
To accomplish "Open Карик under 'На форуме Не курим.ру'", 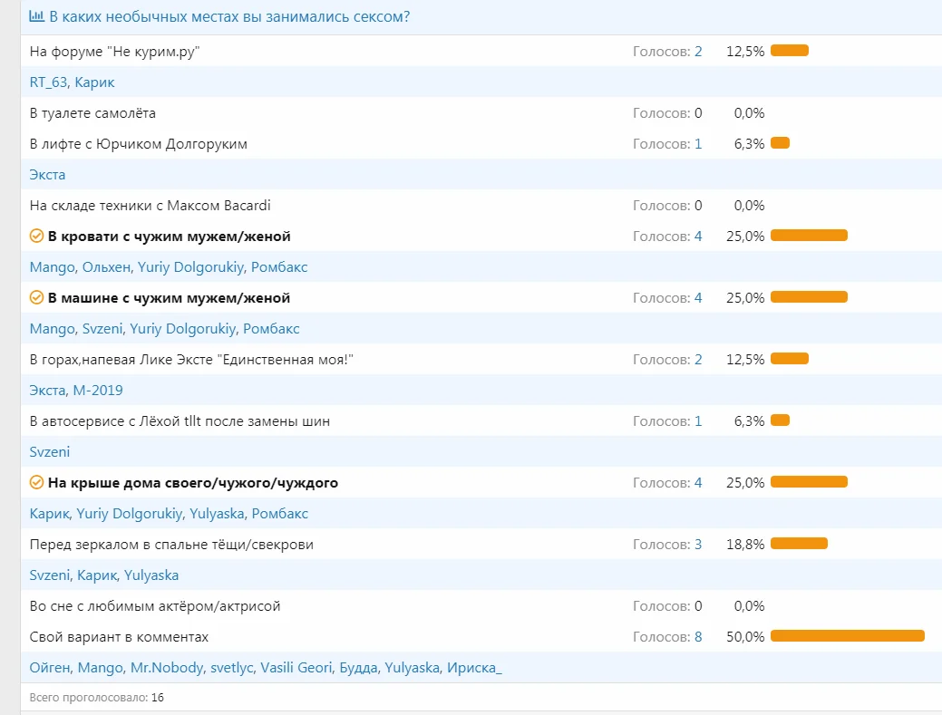I will 94,82.
